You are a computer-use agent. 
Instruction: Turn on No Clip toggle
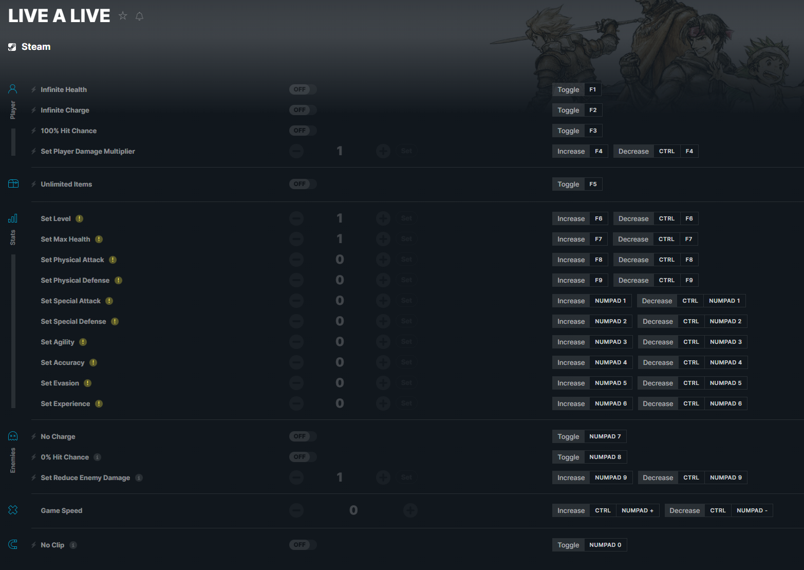click(x=303, y=545)
